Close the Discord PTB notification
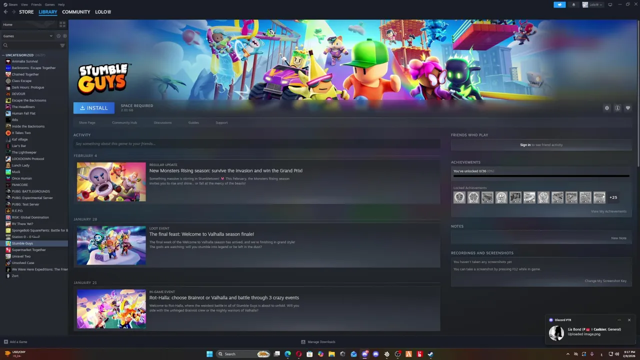640x360 pixels. pyautogui.click(x=629, y=320)
